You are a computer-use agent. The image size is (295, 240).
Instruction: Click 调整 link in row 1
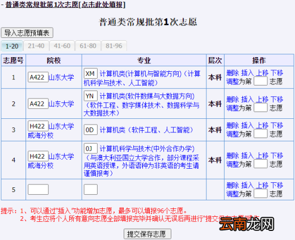[x=233, y=82]
